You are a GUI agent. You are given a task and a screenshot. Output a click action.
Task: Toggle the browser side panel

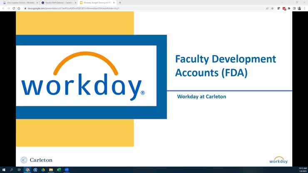pos(294,8)
